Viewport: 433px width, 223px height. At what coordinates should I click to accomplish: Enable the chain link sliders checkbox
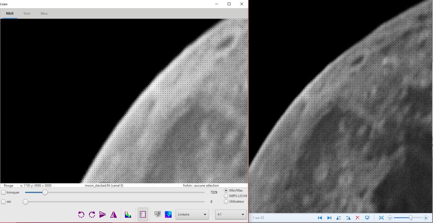[3, 202]
